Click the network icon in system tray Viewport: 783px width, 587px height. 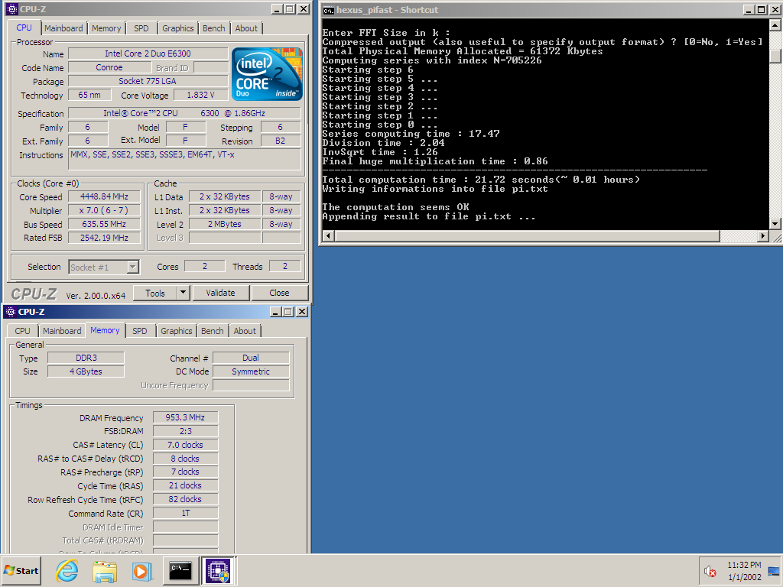pyautogui.click(x=774, y=571)
